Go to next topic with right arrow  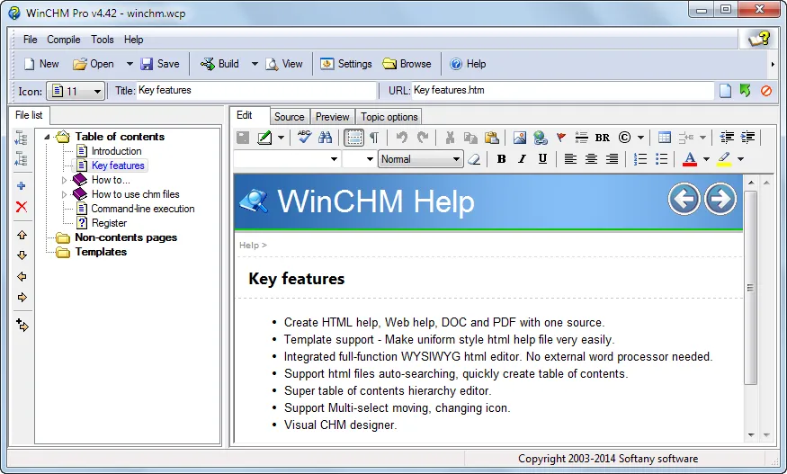pos(720,199)
